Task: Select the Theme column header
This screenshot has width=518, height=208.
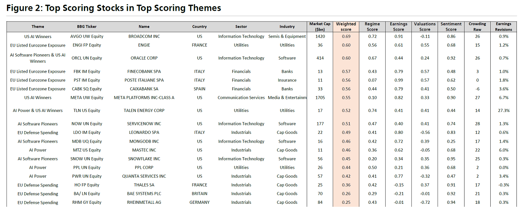Action: pos(38,27)
